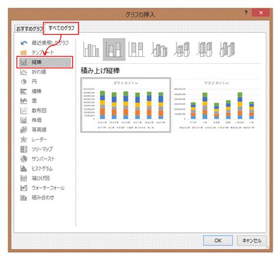280x262 pixels.
Task: Confirm chart insertion with OK
Action: coord(218,240)
